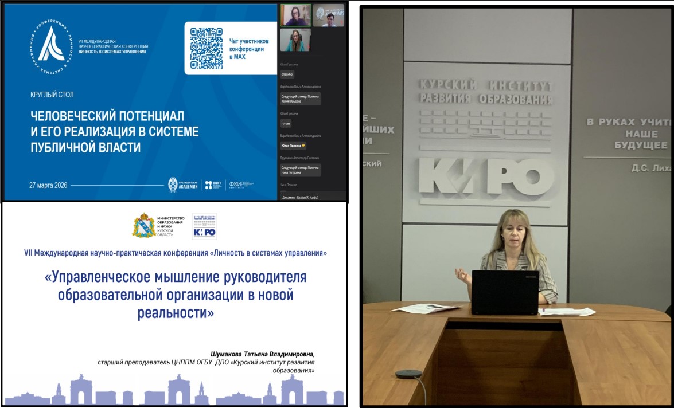674x408 pixels.
Task: Click the 'Чат участников конференции в MAX' label
Action: (x=247, y=49)
